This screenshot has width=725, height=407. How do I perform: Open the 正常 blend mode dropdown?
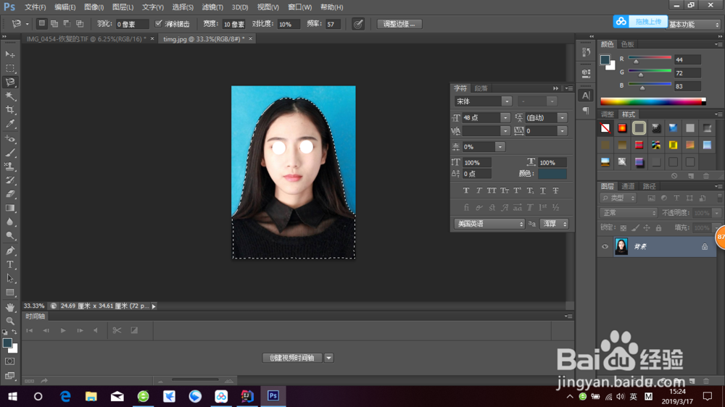628,213
